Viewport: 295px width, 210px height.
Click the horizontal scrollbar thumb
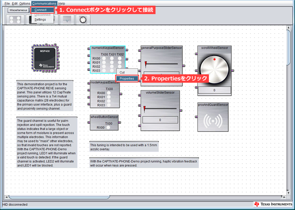(59, 197)
